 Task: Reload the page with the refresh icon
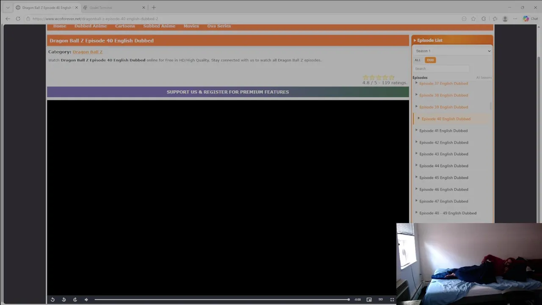18,19
